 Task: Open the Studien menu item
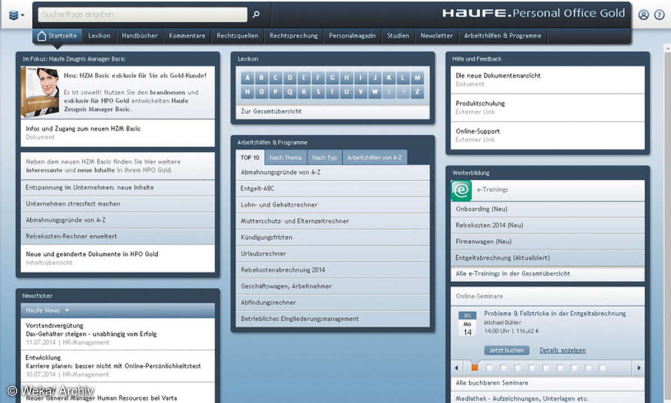click(x=398, y=35)
